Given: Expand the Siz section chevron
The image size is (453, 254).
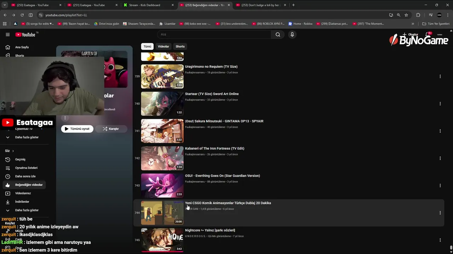Looking at the screenshot, I should (x=13, y=151).
